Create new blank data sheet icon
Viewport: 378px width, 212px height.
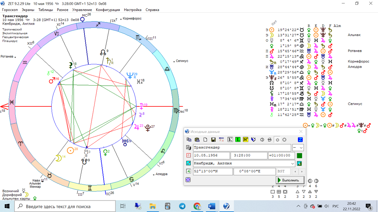(x=205, y=139)
